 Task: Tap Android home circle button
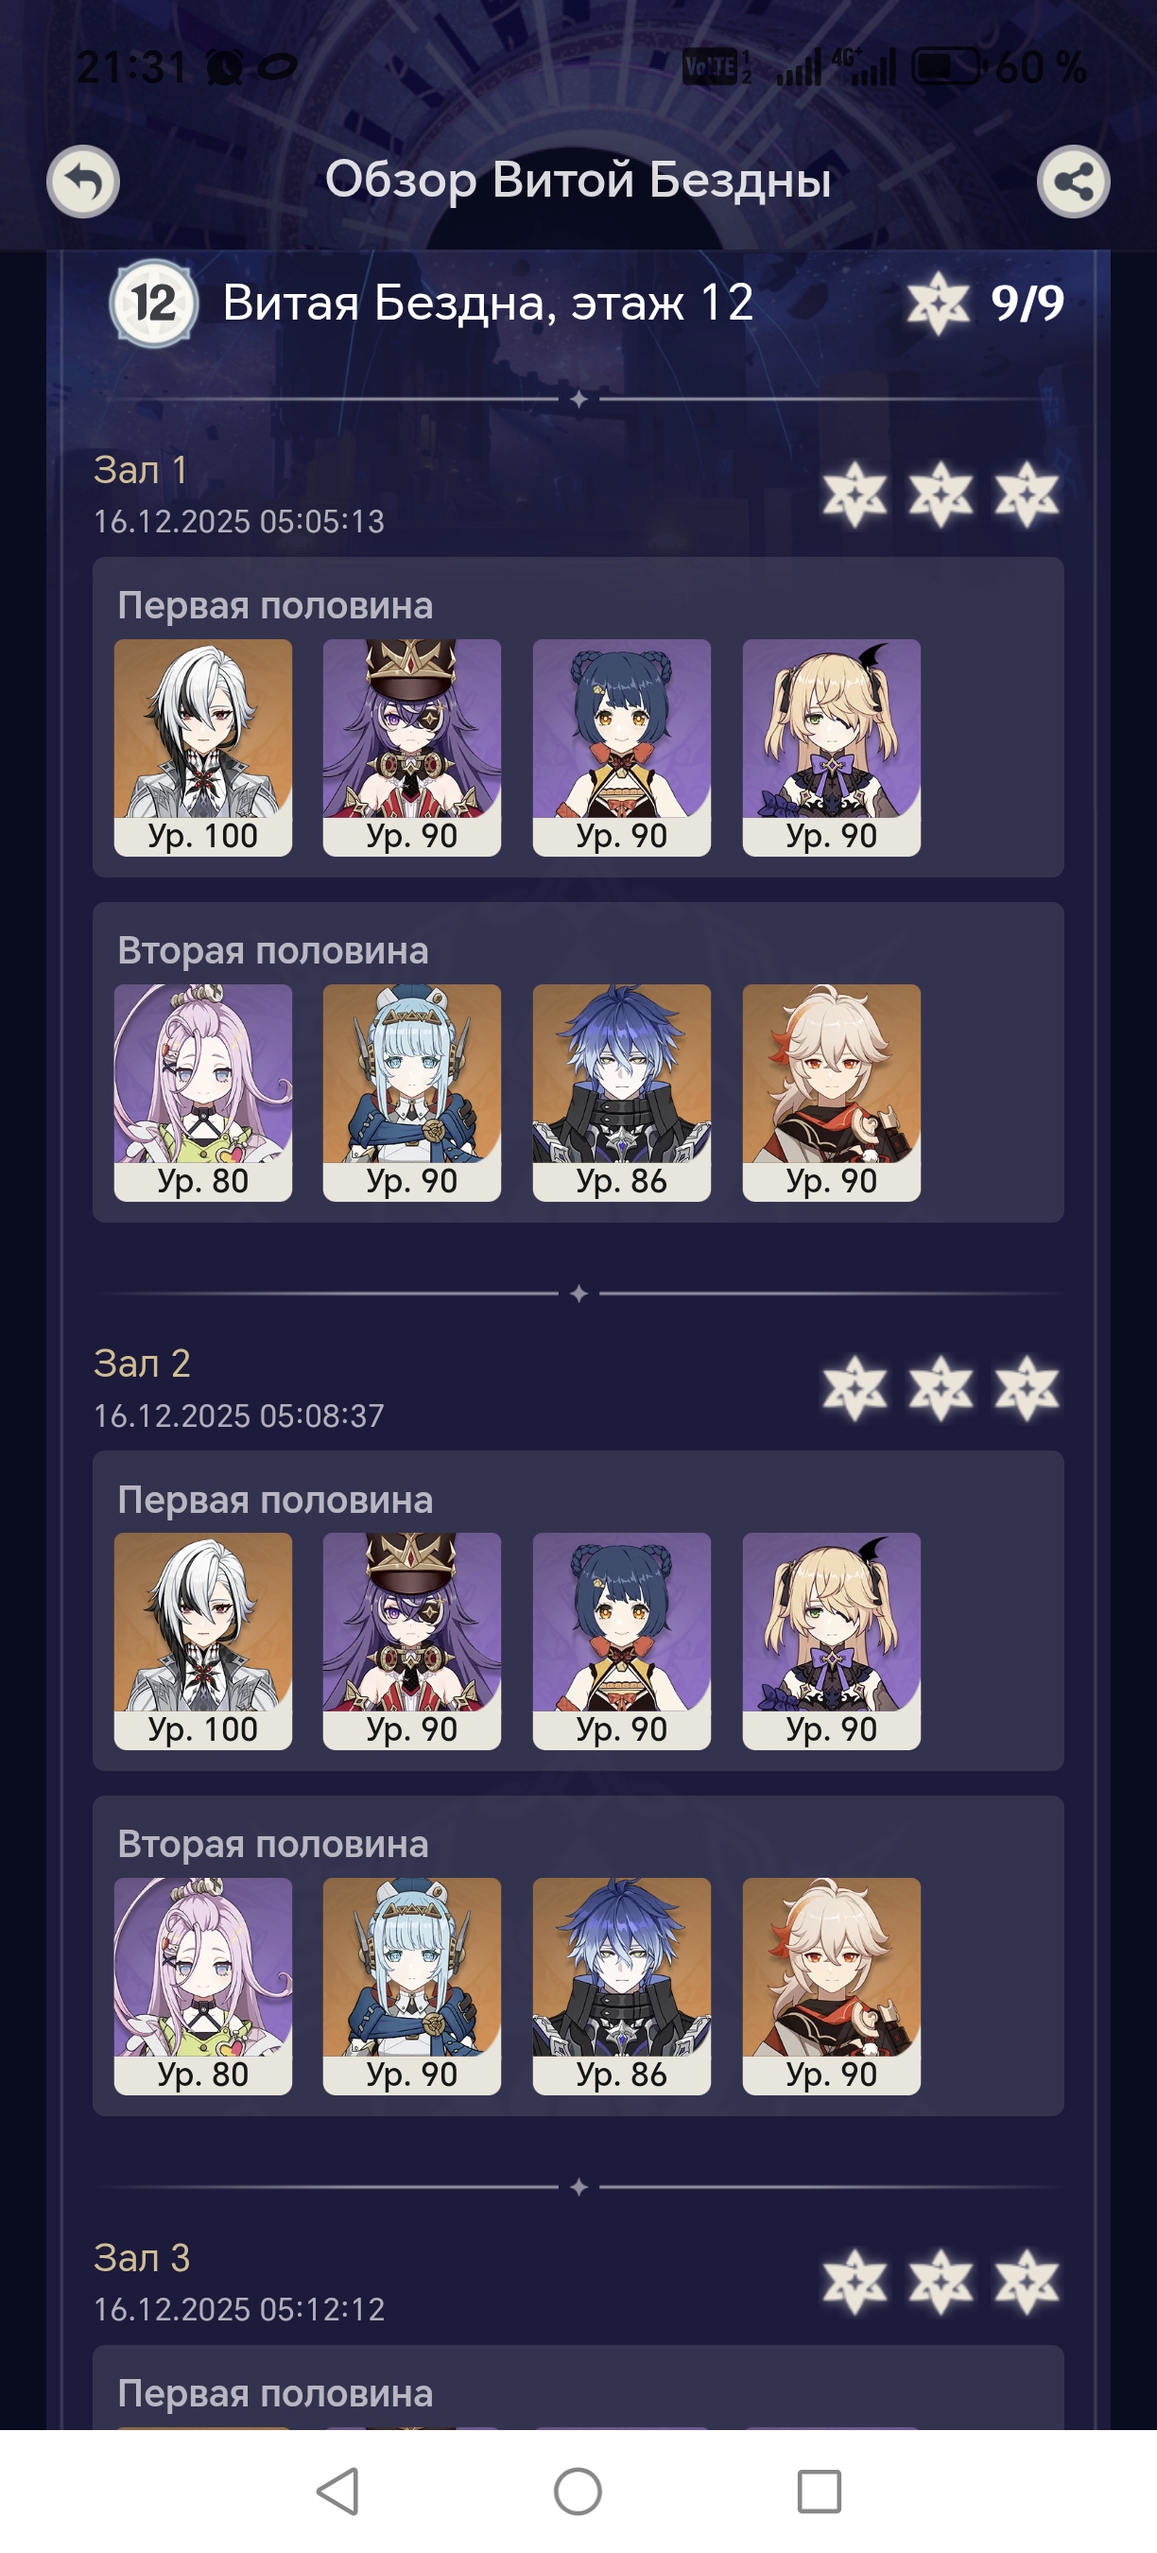tap(578, 2491)
